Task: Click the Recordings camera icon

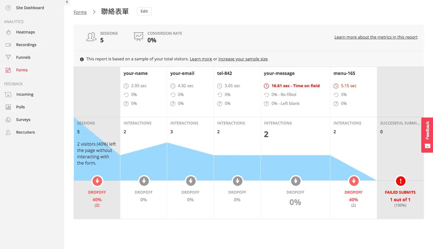Action: (x=9, y=45)
